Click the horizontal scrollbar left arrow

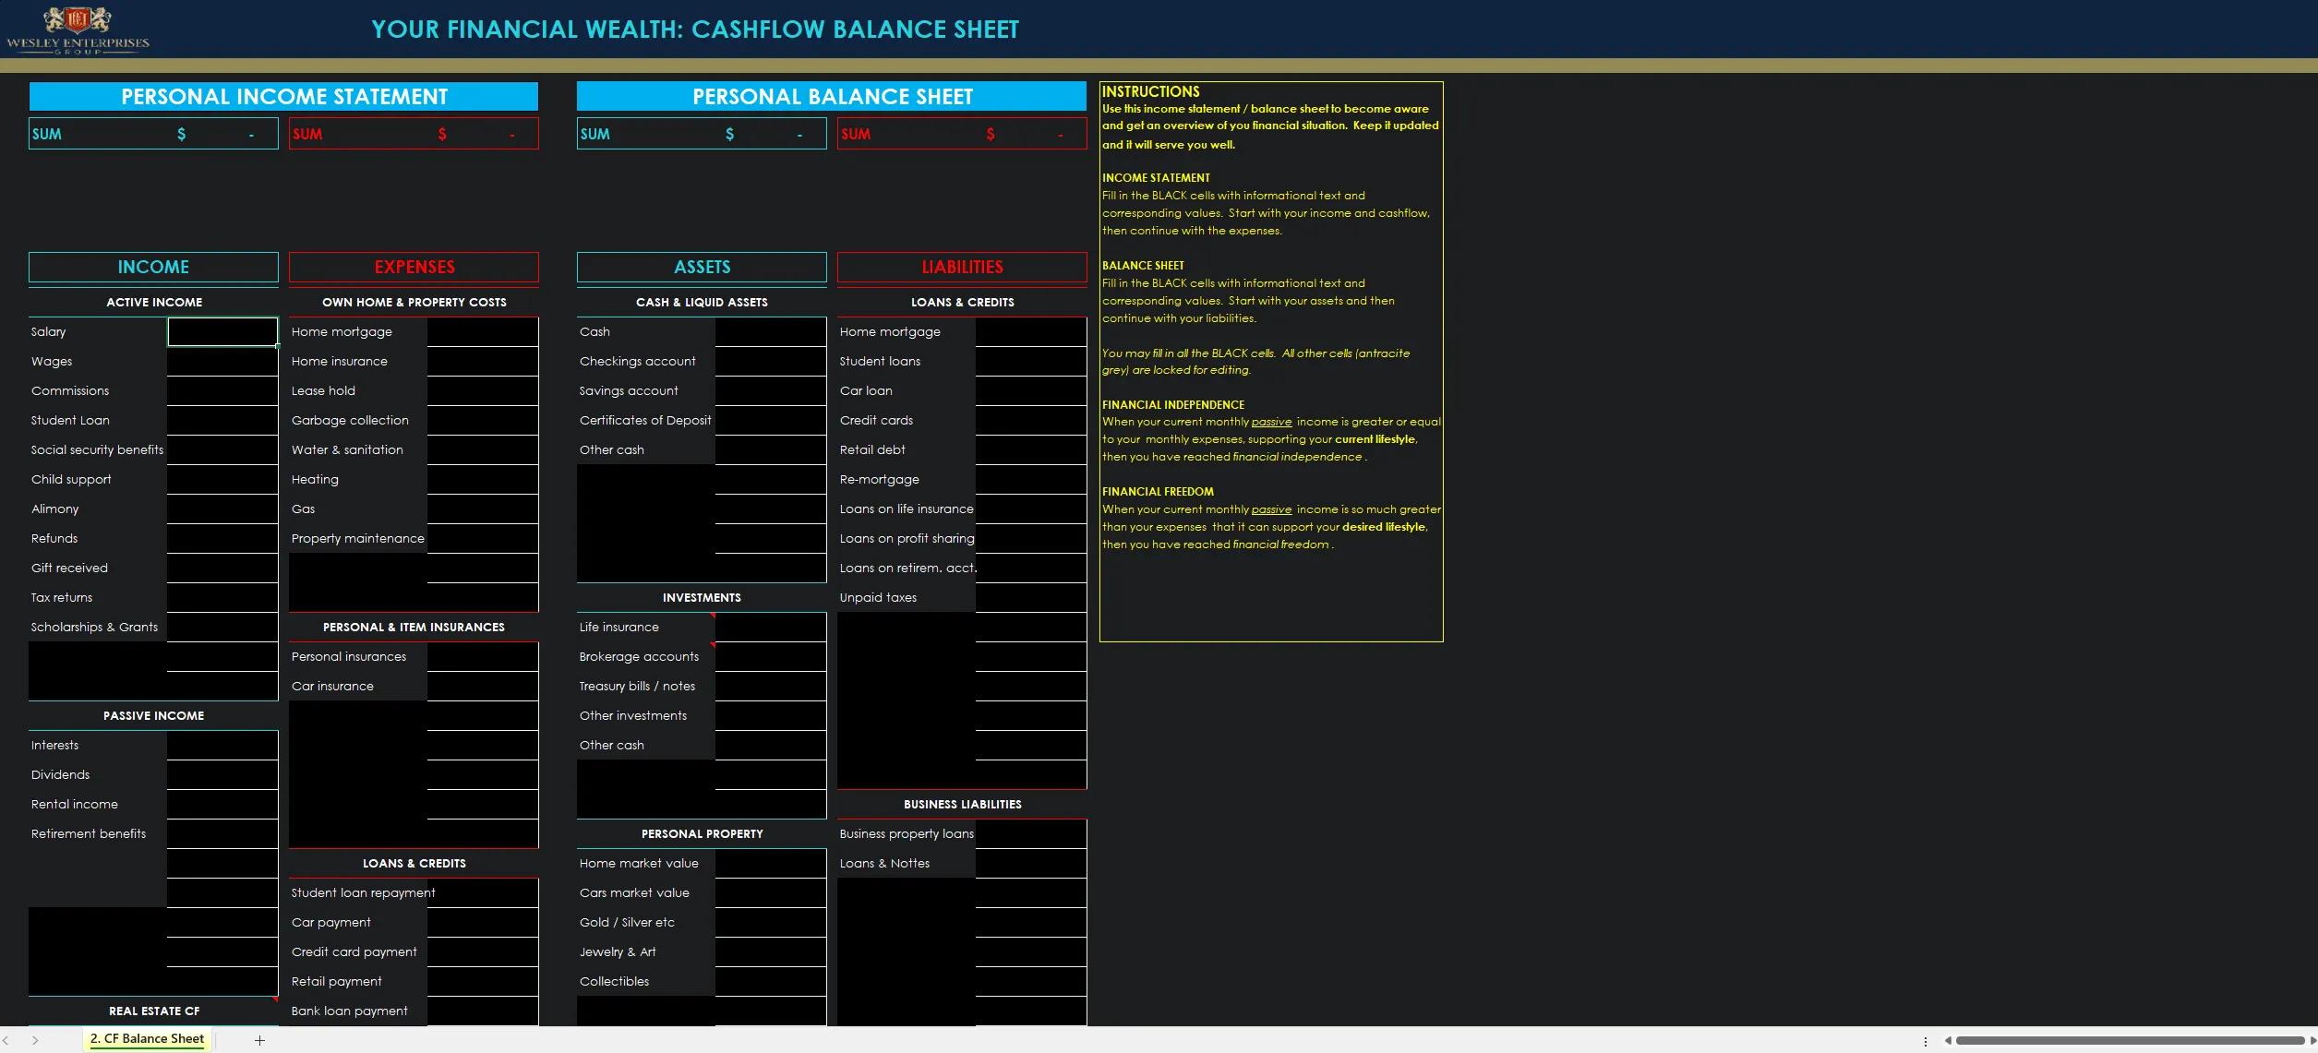[x=1948, y=1040]
